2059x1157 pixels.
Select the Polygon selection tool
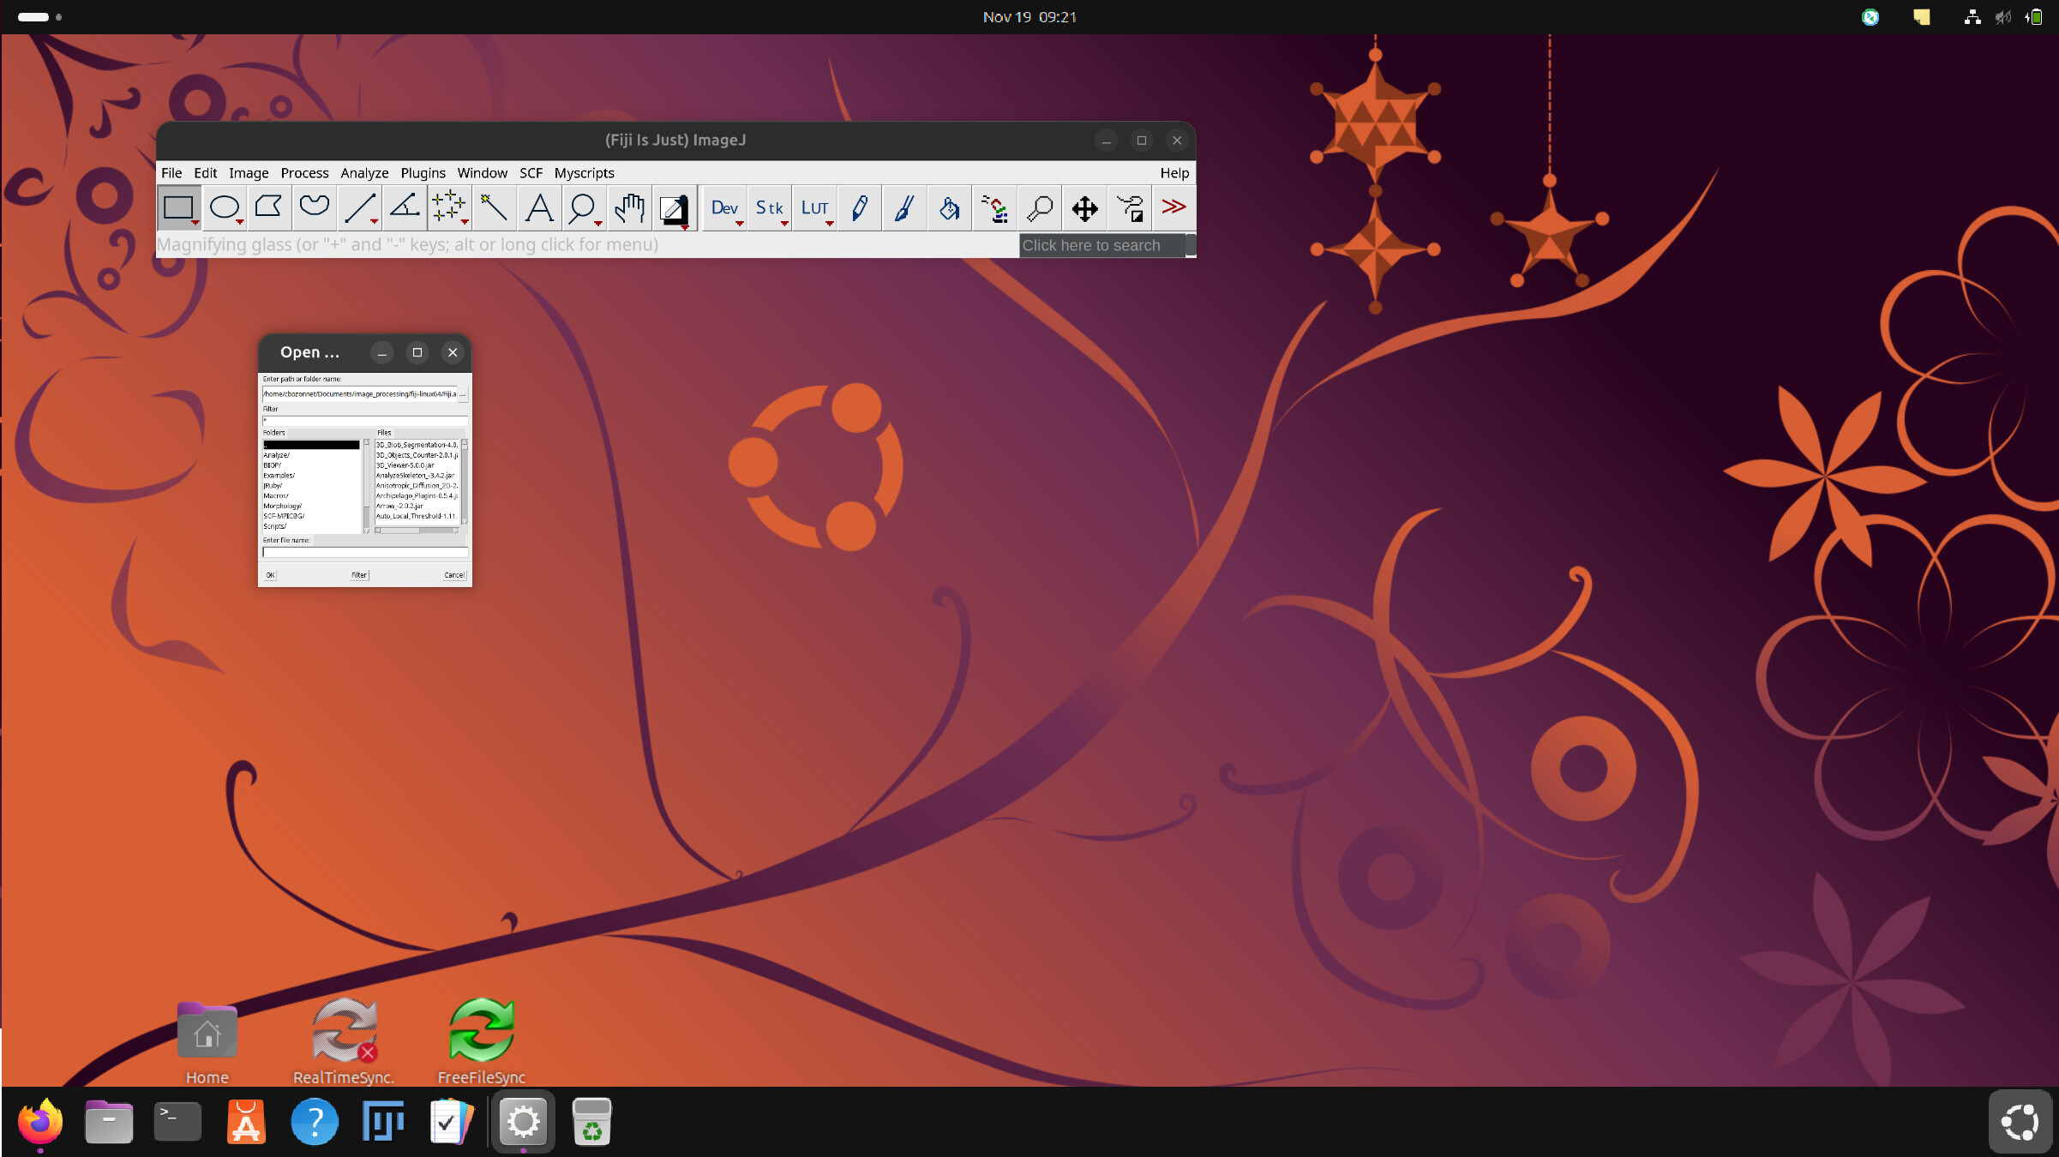269,208
